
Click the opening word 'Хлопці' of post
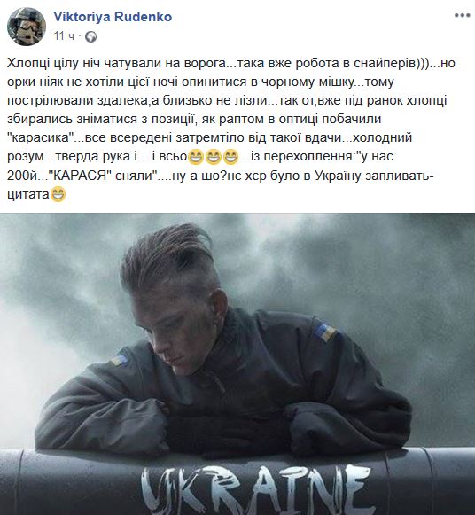[28, 63]
